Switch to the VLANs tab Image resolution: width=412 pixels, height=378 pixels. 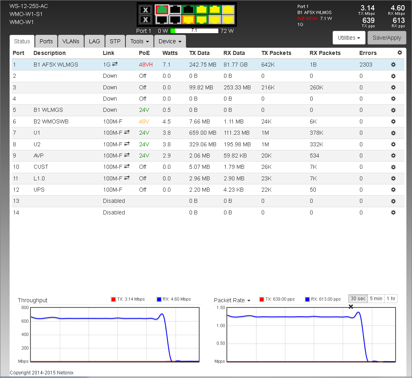point(71,41)
